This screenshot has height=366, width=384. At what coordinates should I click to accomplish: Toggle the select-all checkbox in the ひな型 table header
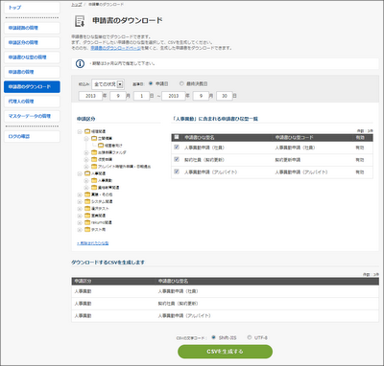point(177,137)
